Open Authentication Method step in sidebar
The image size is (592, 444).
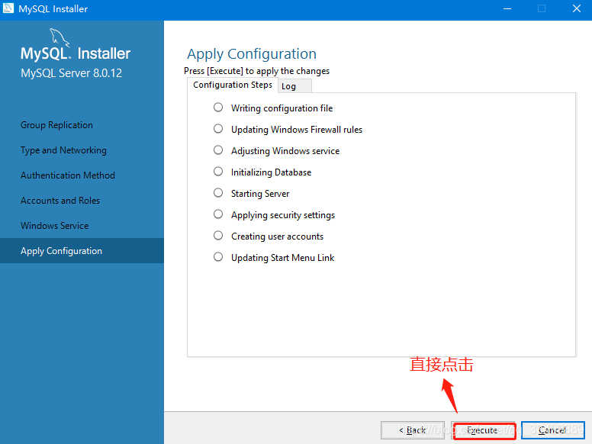(68, 175)
